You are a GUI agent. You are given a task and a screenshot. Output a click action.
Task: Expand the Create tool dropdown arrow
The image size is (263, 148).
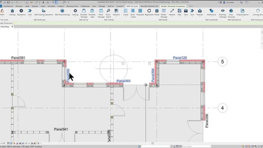click(x=125, y=16)
